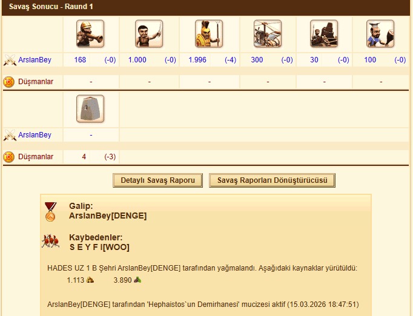Click the Savaş Sonucu - Raund 1 header

pyautogui.click(x=51, y=7)
